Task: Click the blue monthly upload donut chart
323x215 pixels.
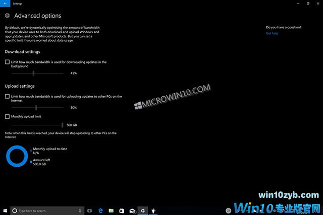Action: pyautogui.click(x=17, y=156)
